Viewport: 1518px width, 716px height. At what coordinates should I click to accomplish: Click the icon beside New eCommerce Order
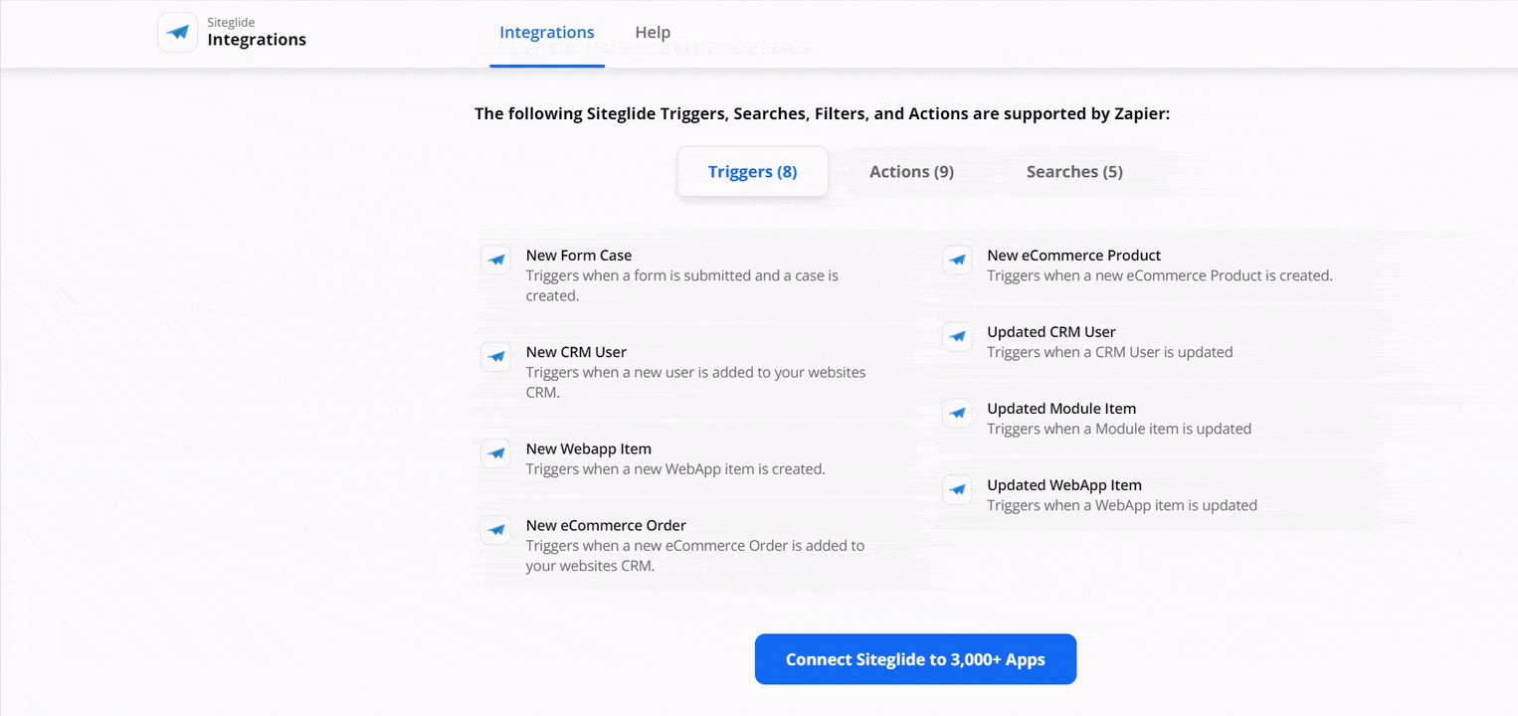(496, 530)
